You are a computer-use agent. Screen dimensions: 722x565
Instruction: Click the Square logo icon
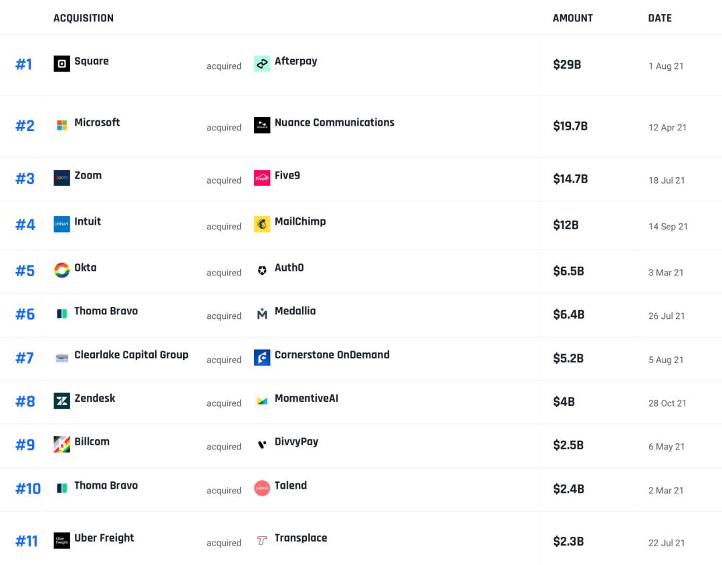62,64
